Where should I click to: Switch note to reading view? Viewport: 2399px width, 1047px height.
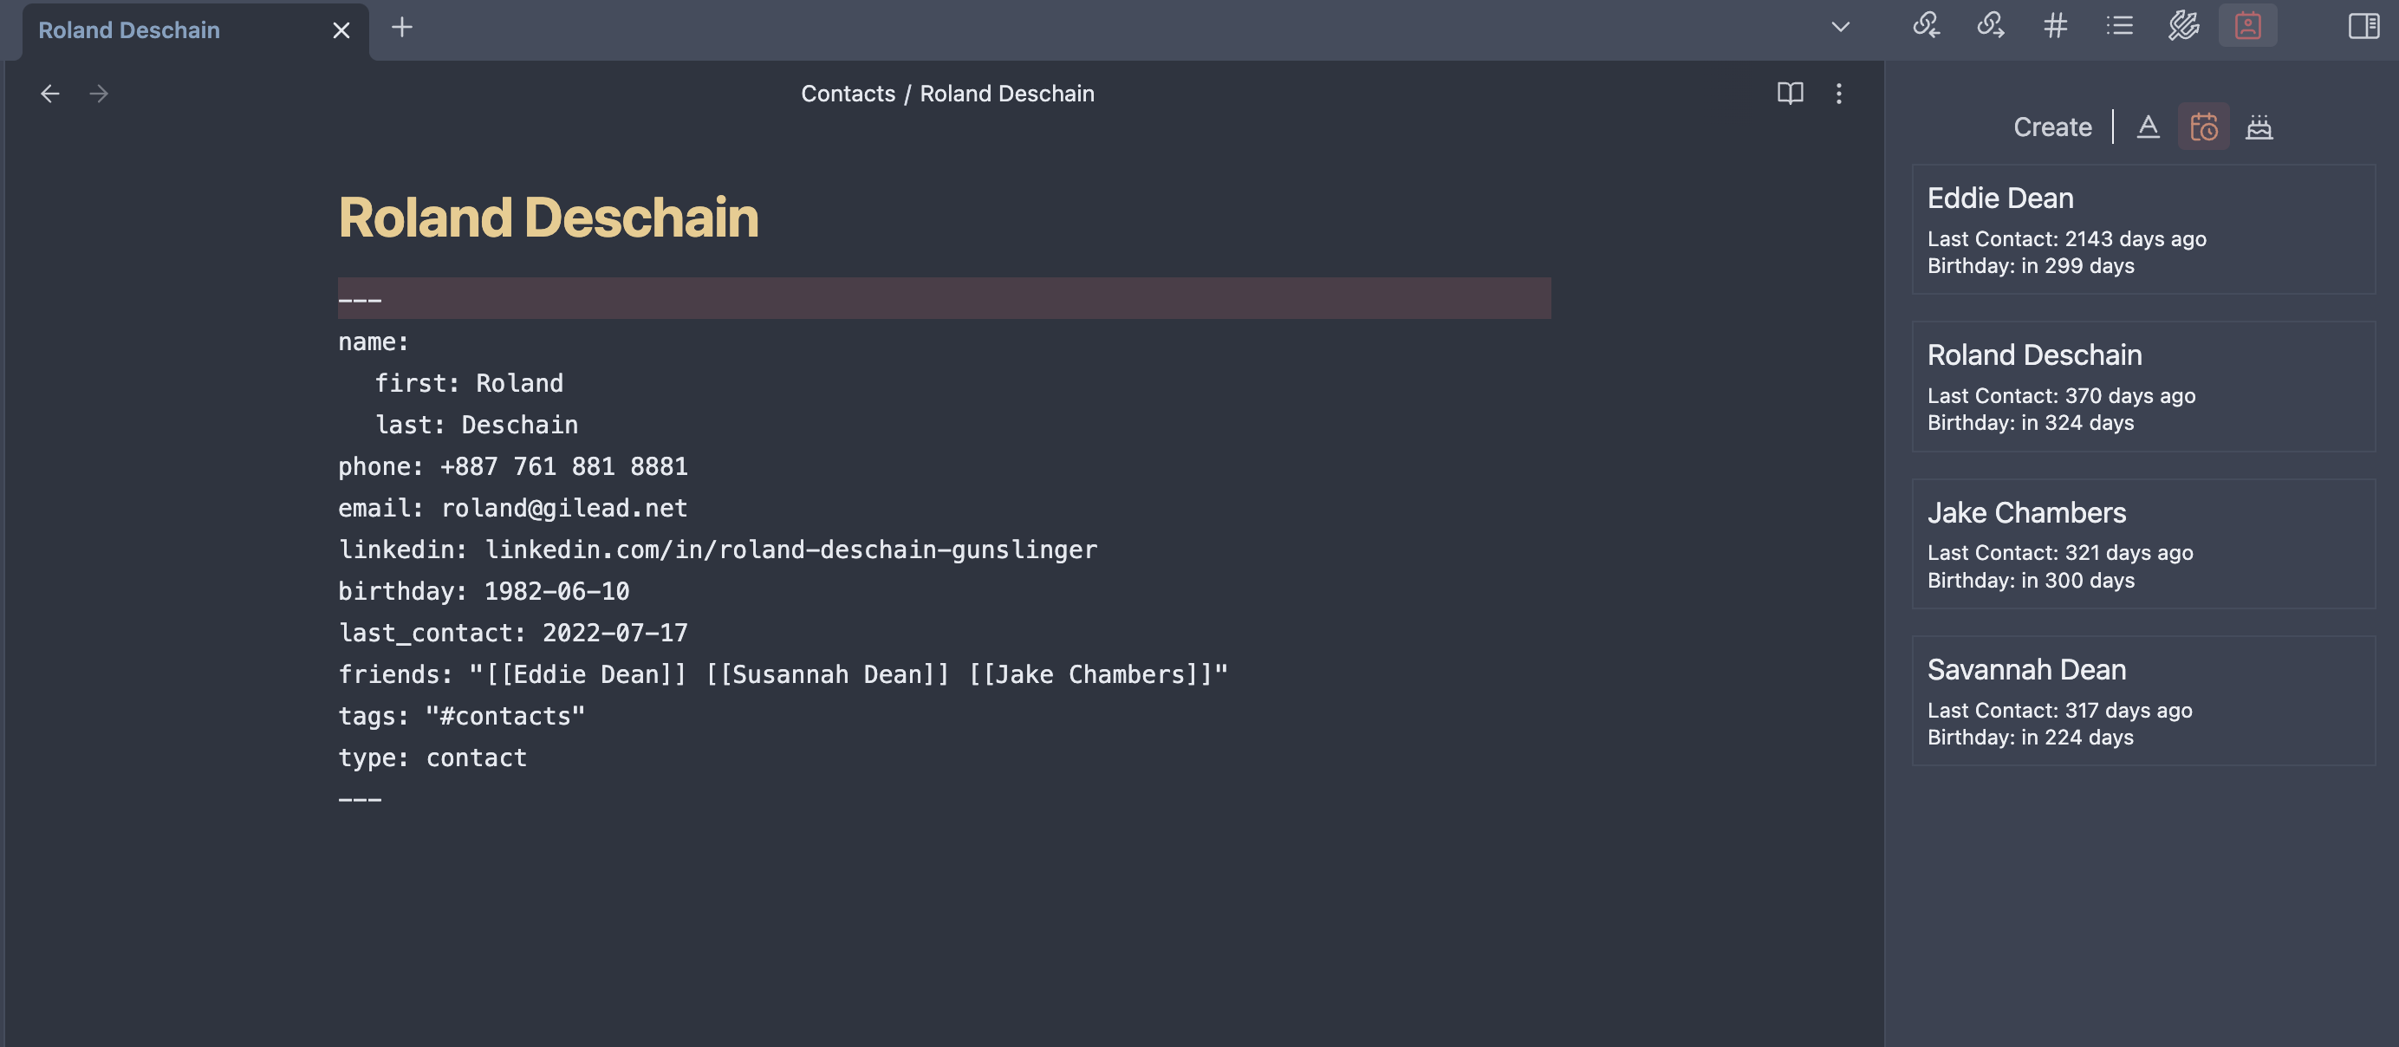tap(1790, 93)
